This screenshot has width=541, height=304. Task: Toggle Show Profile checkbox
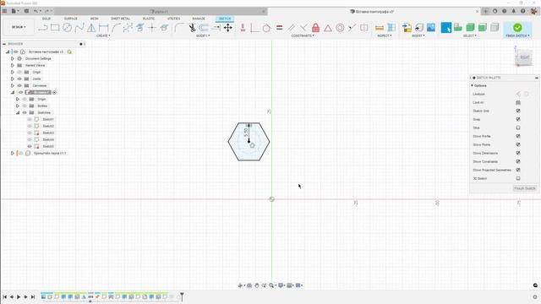click(x=518, y=136)
